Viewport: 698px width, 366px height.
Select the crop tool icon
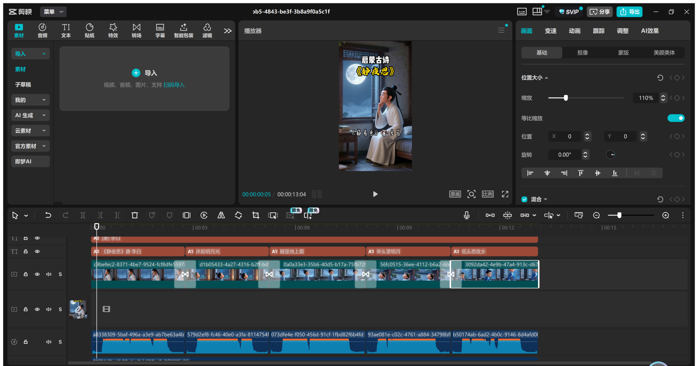[x=255, y=215]
